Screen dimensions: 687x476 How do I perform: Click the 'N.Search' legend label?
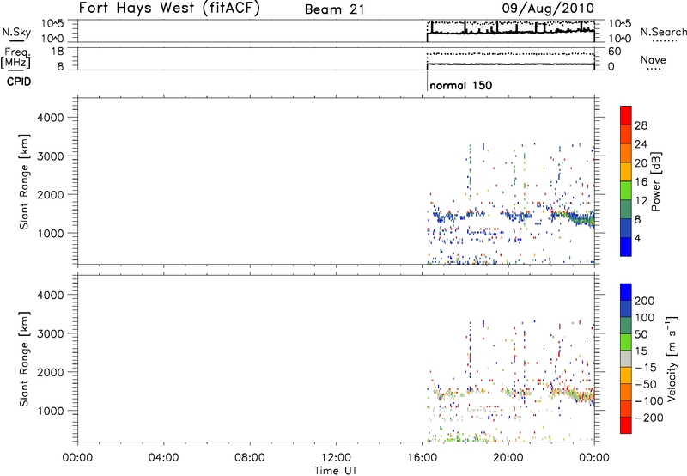[x=663, y=32]
